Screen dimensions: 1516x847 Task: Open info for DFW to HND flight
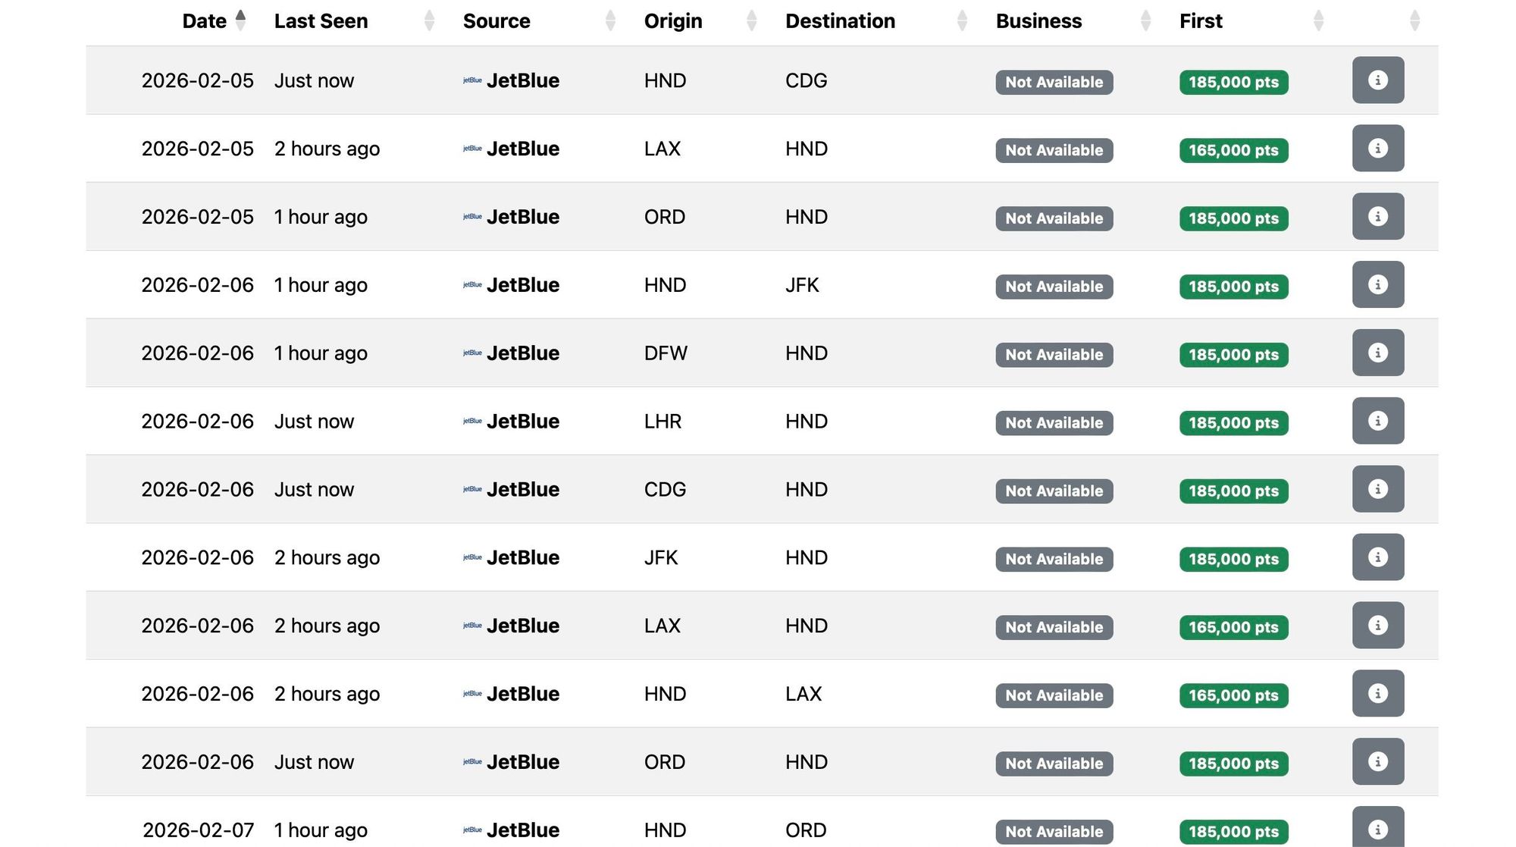pos(1377,353)
